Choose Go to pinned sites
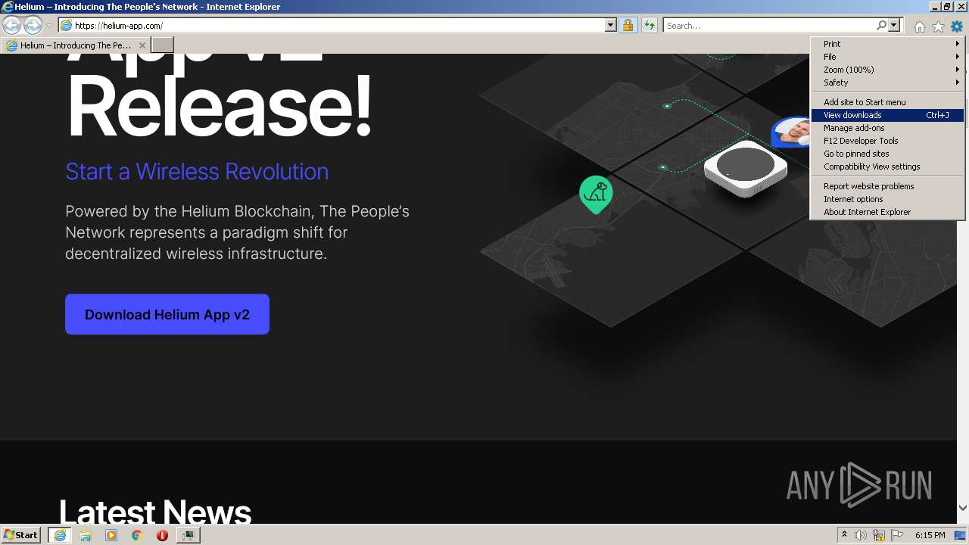 (887, 154)
